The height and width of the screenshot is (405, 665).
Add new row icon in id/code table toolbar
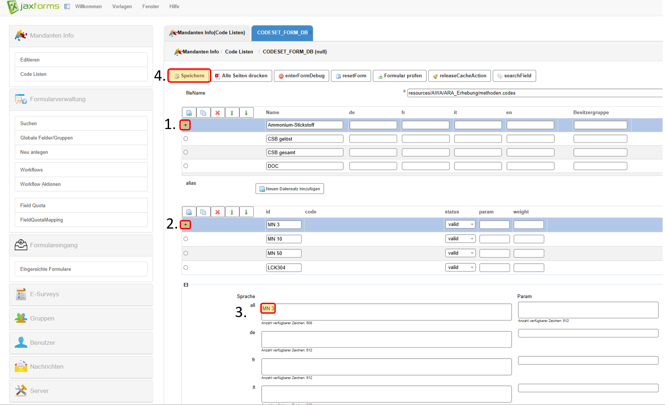(189, 212)
